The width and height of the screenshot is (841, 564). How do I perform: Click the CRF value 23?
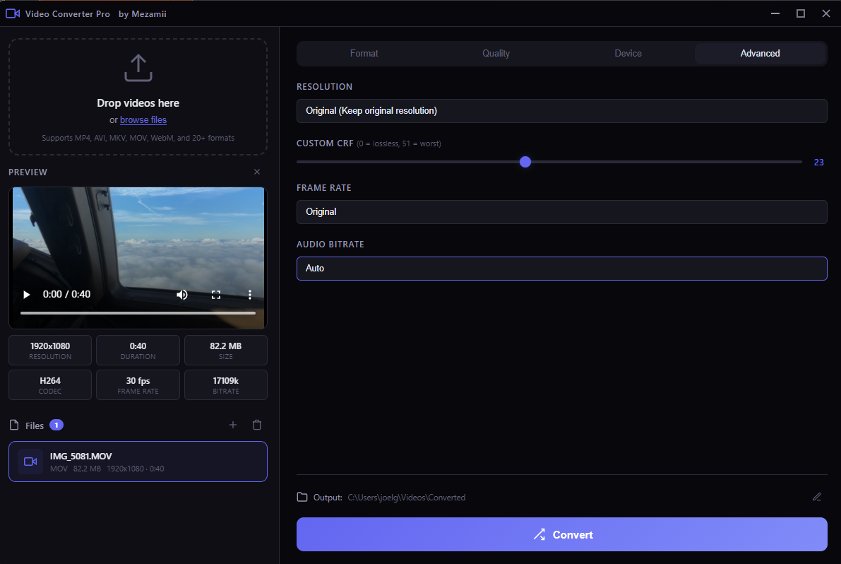pyautogui.click(x=818, y=162)
